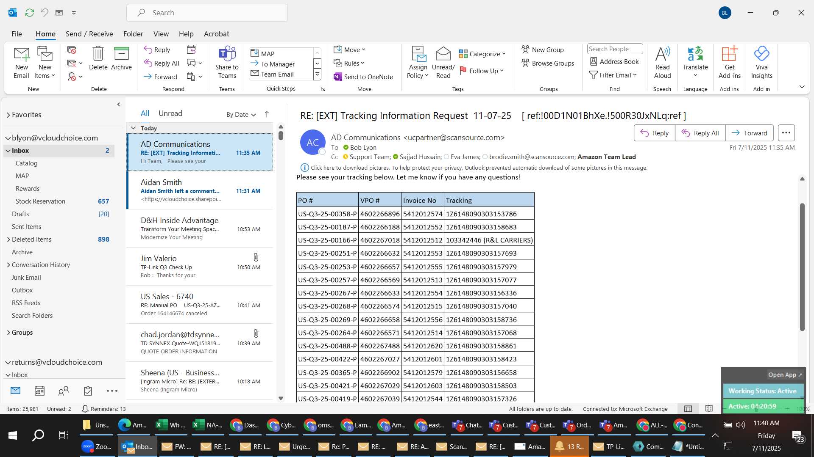Click the Undo icon in title bar
This screenshot has height=457, width=814.
tap(44, 13)
